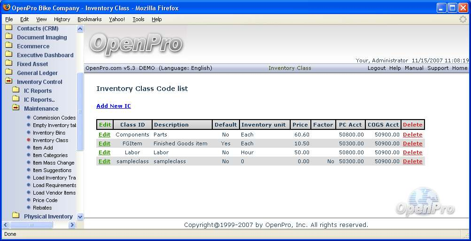Viewport: 471px width, 241px height.
Task: Click the Inventory Control folder icon
Action: [x=8, y=82]
